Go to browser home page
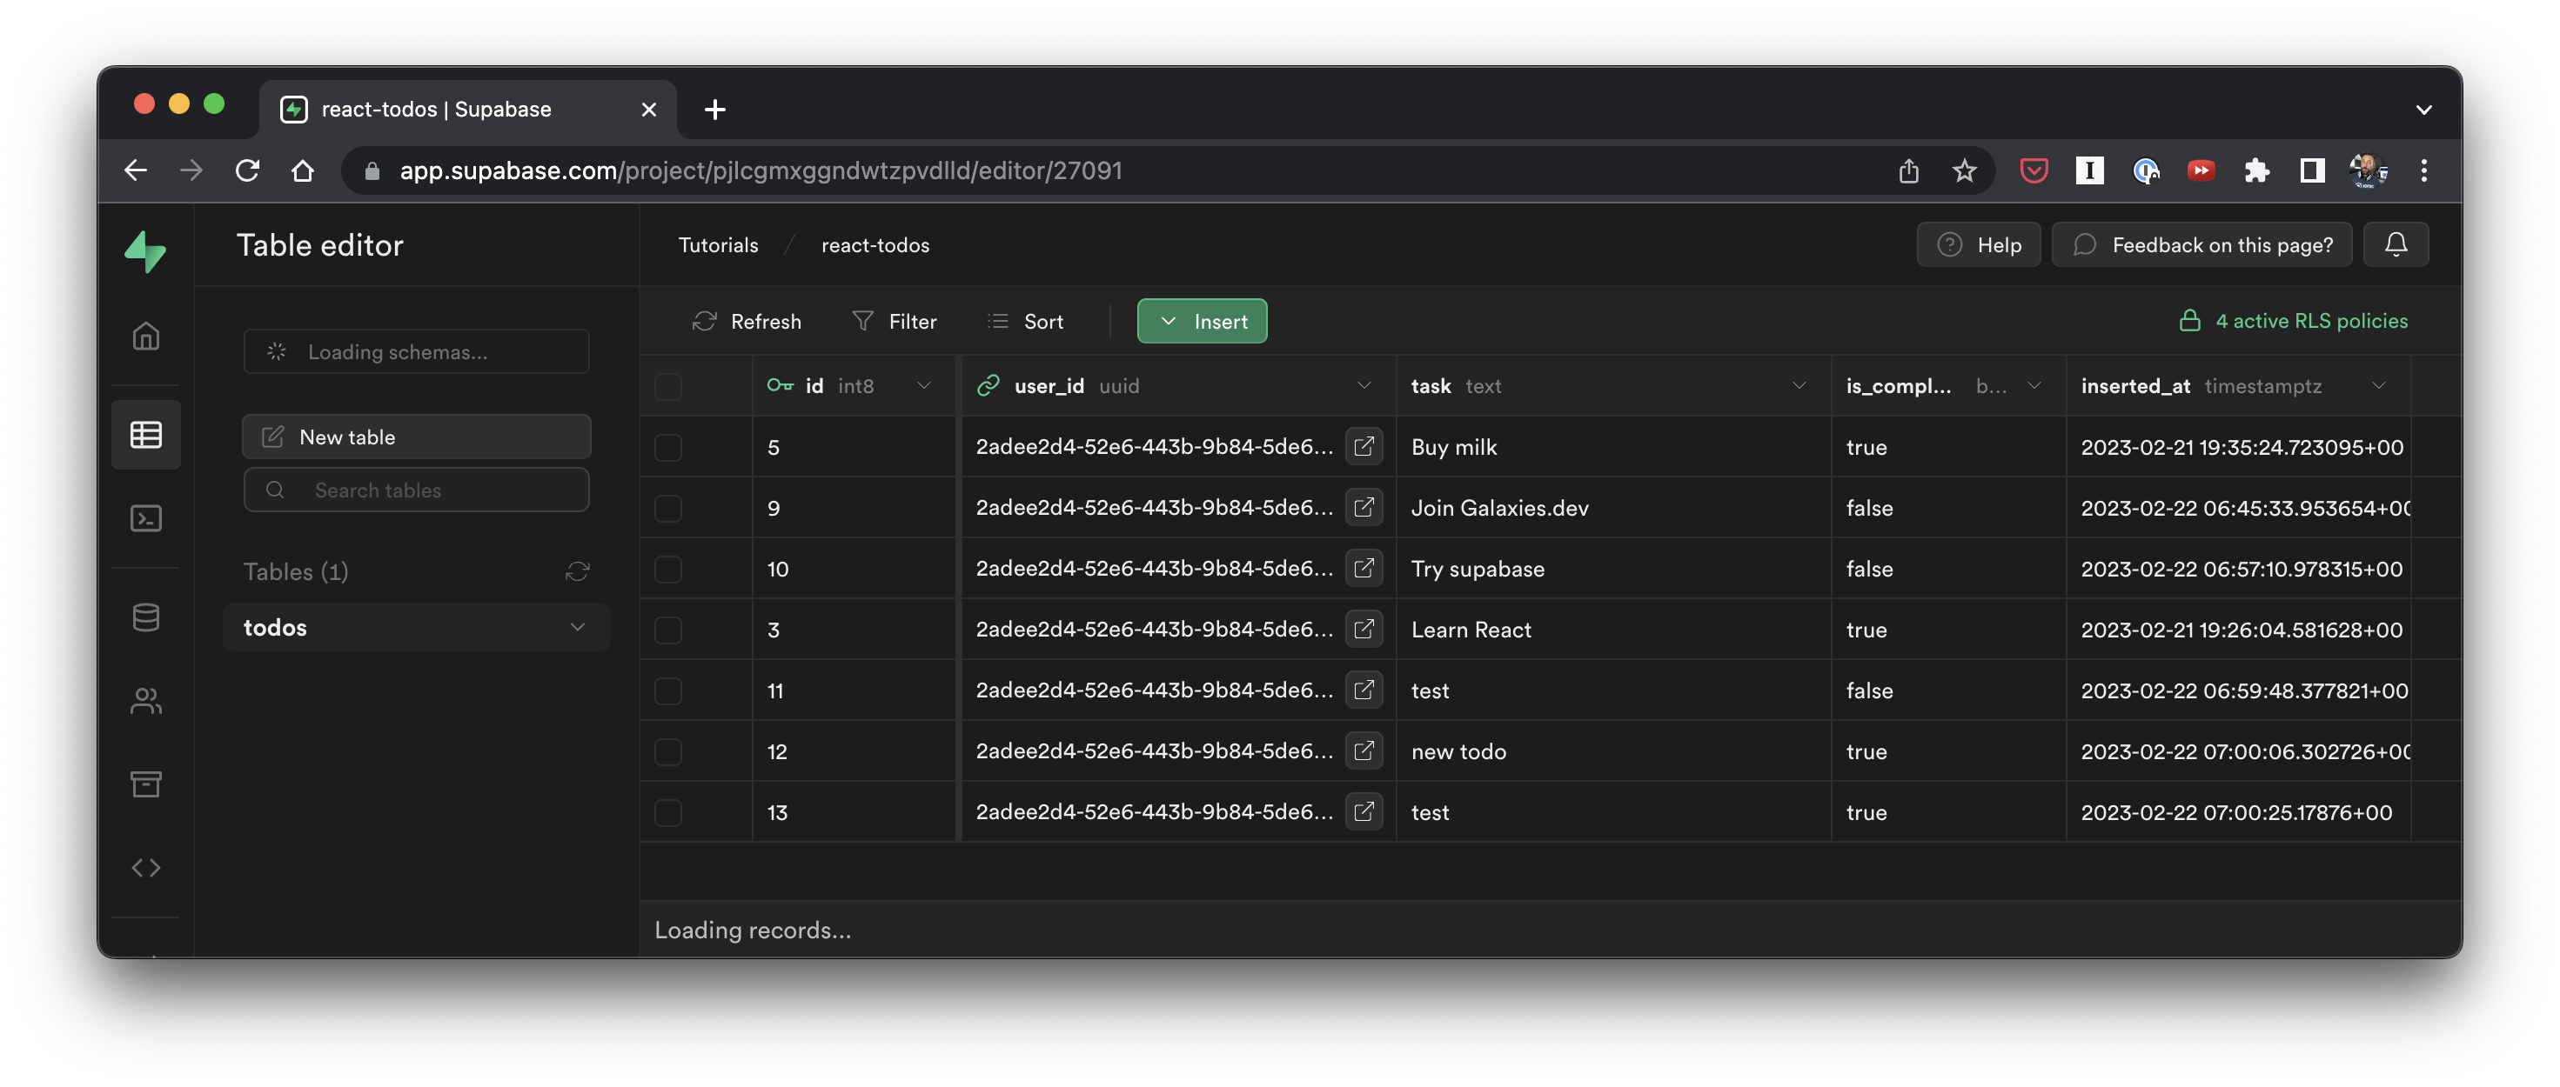2560x1087 pixels. [303, 171]
